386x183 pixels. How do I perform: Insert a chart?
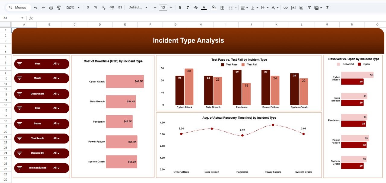[x=301, y=8]
